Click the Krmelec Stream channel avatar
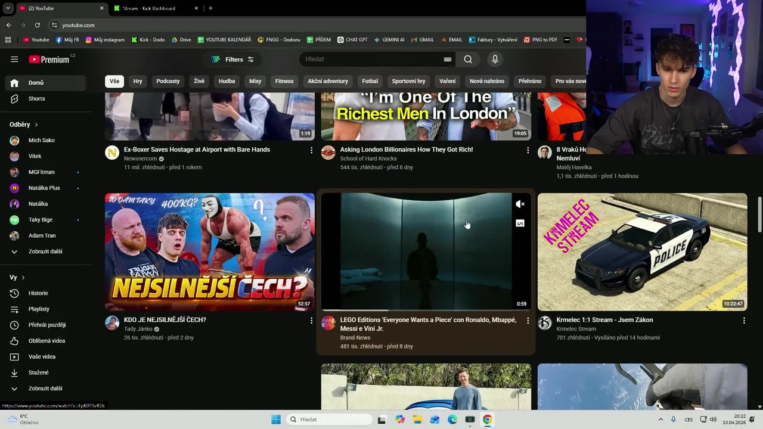763x429 pixels. [x=545, y=323]
